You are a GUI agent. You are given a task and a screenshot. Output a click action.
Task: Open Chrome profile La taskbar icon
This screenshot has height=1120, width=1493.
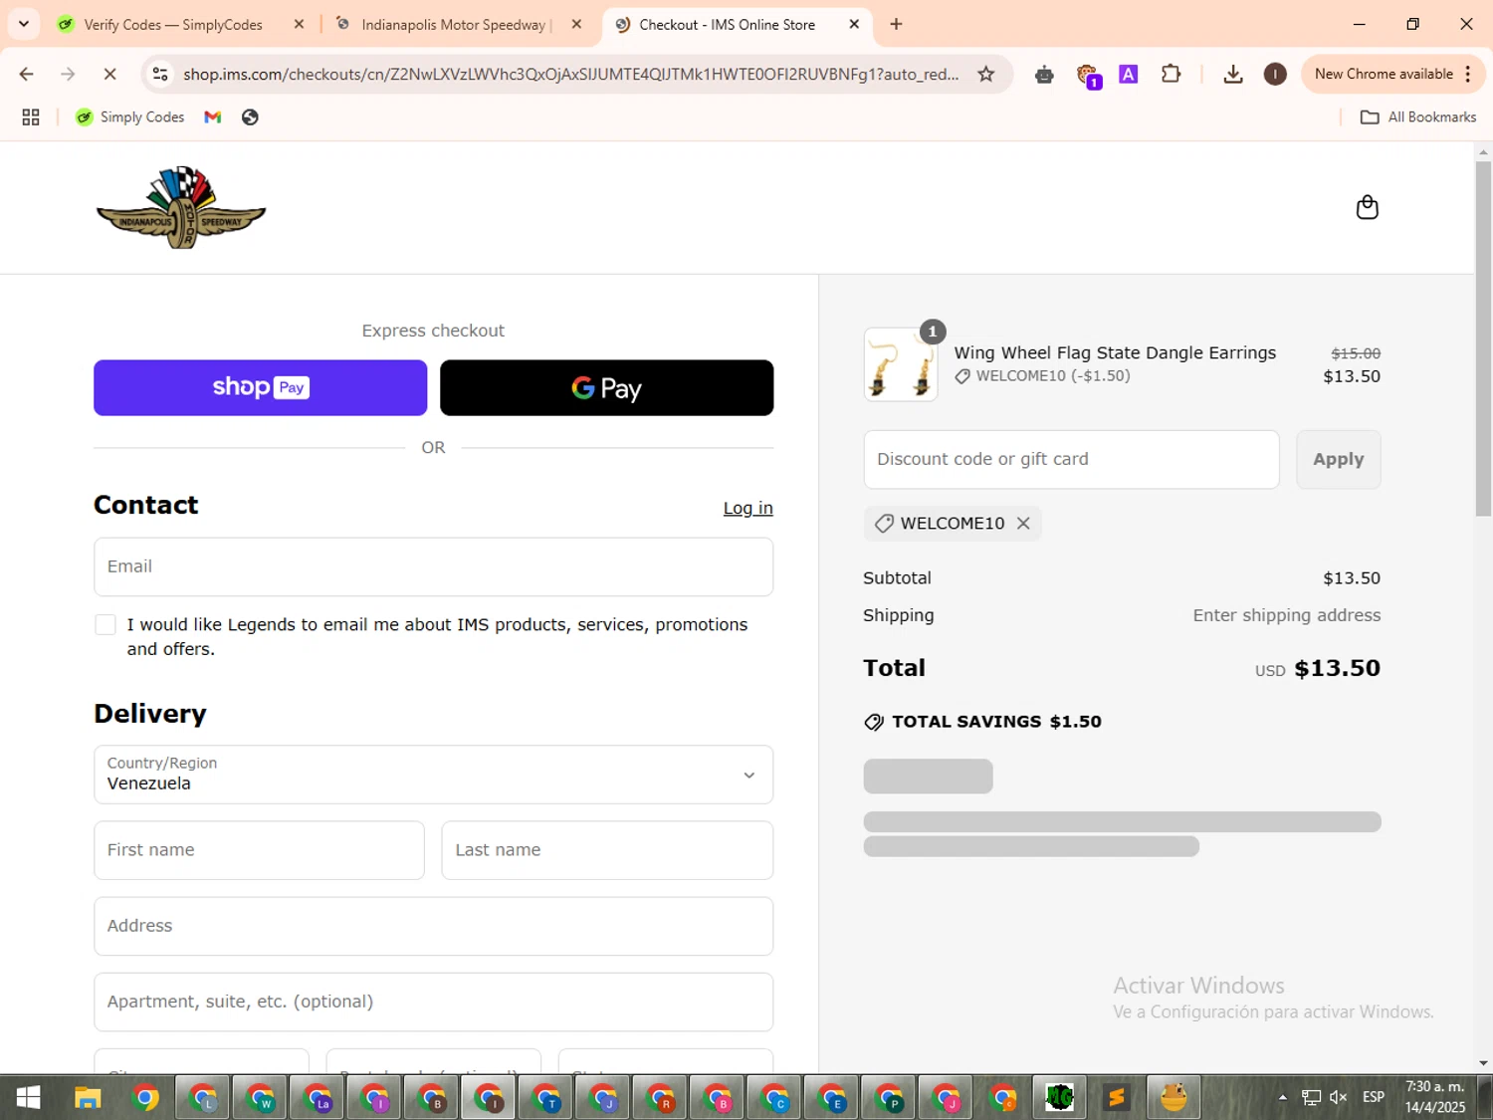click(318, 1098)
